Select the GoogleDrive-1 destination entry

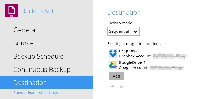[146, 65]
